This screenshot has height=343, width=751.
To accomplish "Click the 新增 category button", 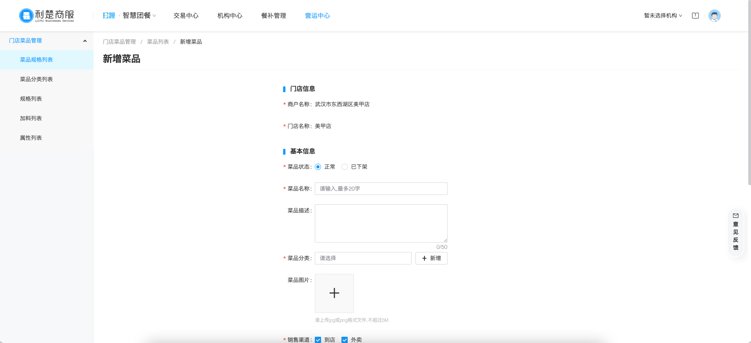I will pyautogui.click(x=431, y=258).
